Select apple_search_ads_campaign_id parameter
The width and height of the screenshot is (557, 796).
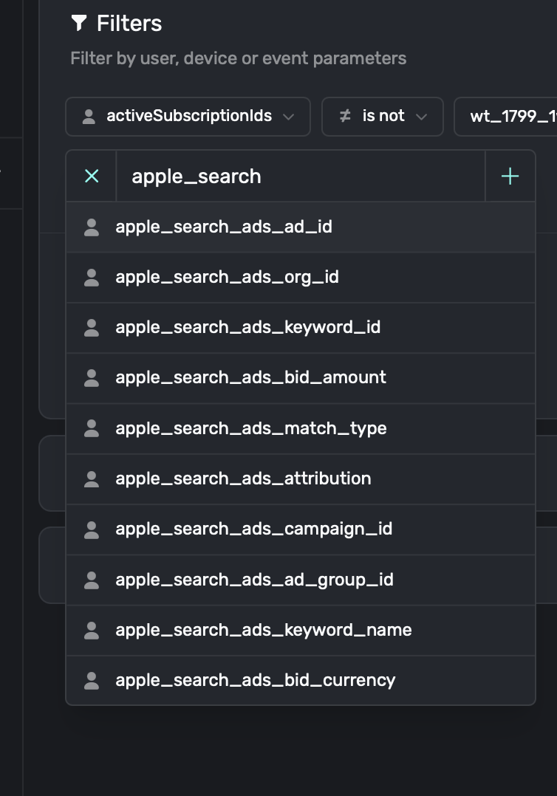click(253, 529)
